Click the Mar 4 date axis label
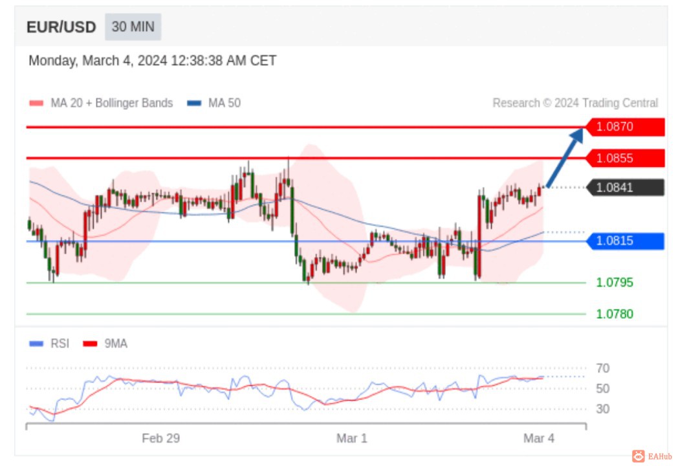The height and width of the screenshot is (466, 678). pos(539,438)
